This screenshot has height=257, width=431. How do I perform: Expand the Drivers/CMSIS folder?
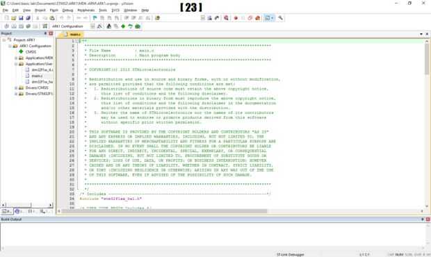pyautogui.click(x=16, y=88)
